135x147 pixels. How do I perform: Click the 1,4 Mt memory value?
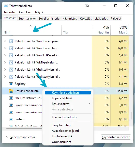(123, 55)
